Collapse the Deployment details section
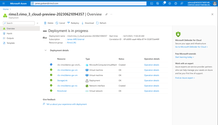The image size is (218, 125). 45,50
